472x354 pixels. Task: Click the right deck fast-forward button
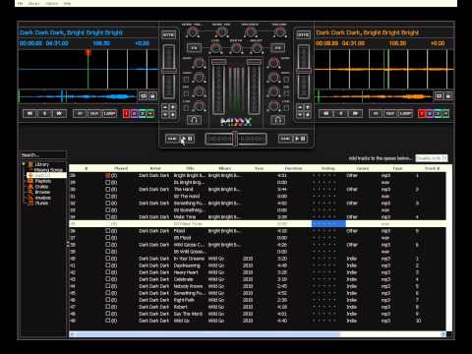pos(356,113)
